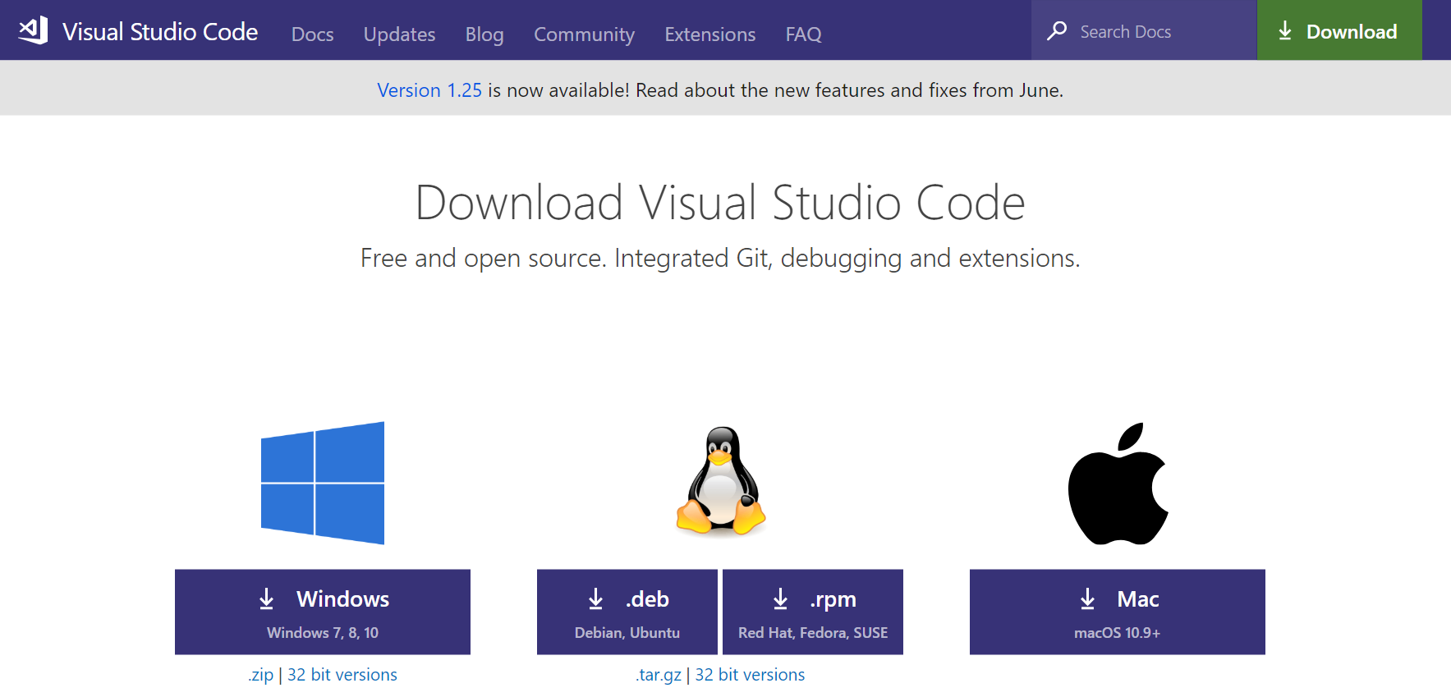Click the search magnifier icon
This screenshot has height=697, width=1451.
point(1057,31)
